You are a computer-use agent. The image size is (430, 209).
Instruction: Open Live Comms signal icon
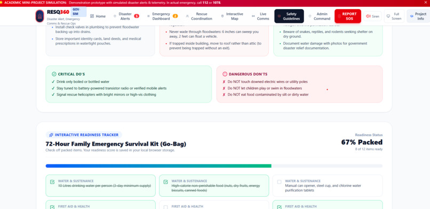click(253, 16)
